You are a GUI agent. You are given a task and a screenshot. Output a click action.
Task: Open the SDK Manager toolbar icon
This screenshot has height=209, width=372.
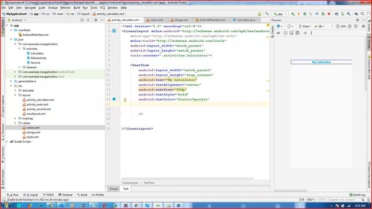coord(349,14)
